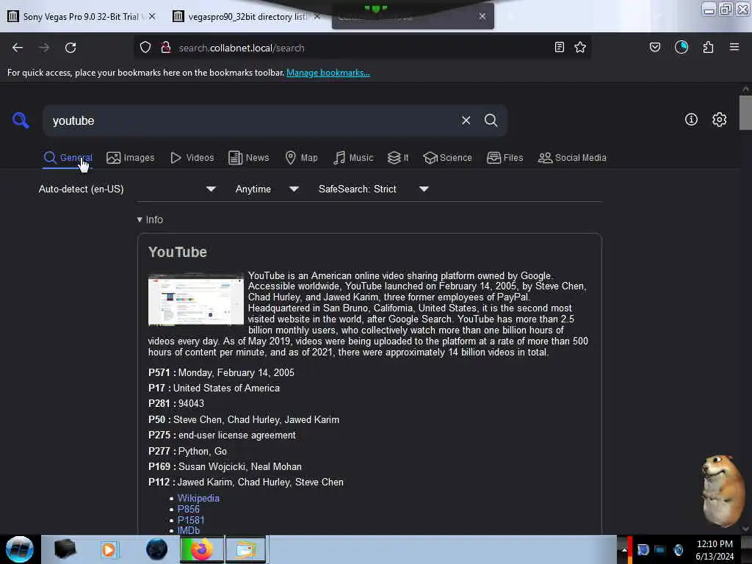Image resolution: width=752 pixels, height=564 pixels.
Task: Click the YouTube infobox heading
Action: pos(178,253)
